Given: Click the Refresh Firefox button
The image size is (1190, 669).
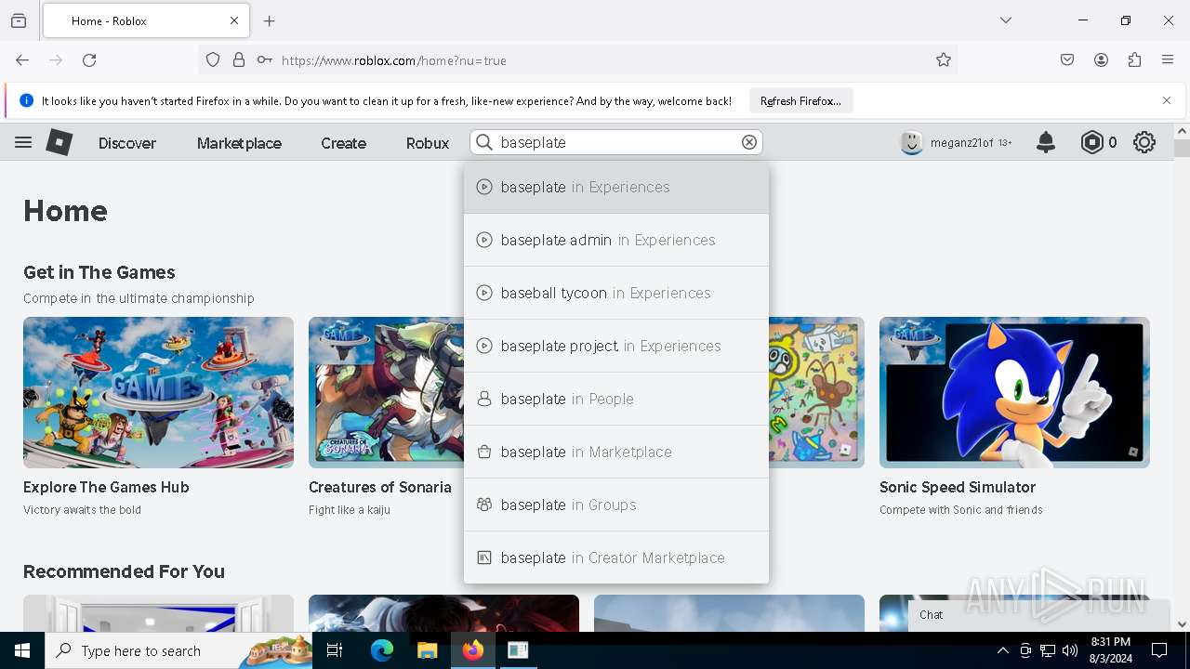Looking at the screenshot, I should (x=800, y=100).
